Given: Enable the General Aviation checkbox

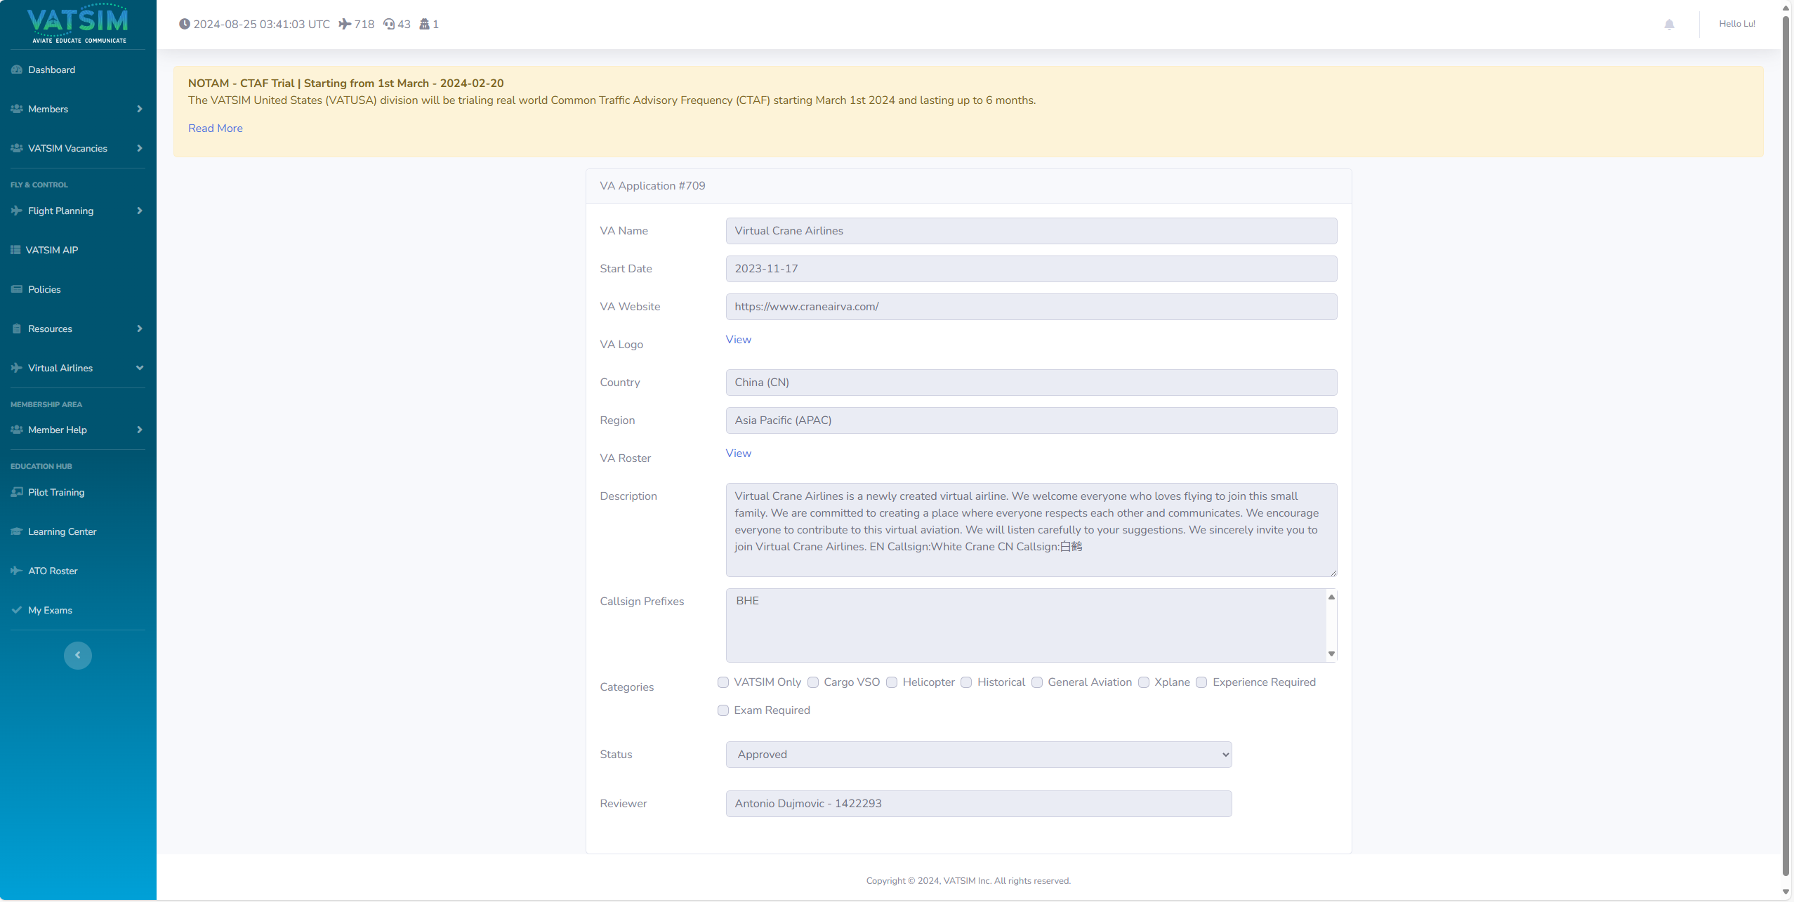Looking at the screenshot, I should pos(1037,682).
